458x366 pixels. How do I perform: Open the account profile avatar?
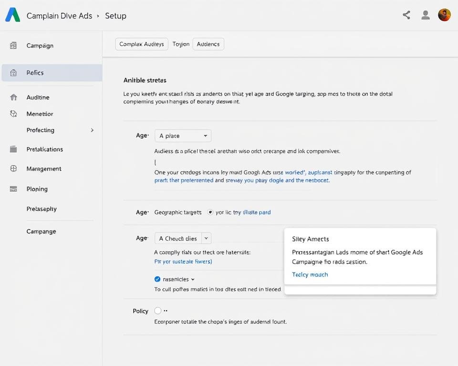coord(444,15)
